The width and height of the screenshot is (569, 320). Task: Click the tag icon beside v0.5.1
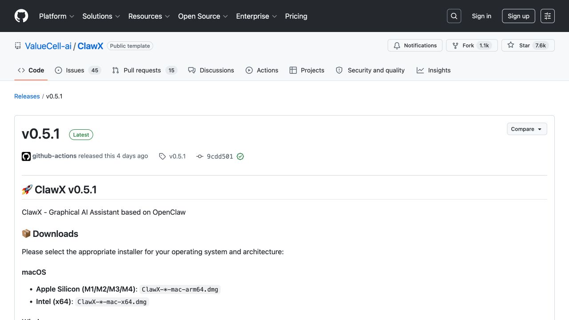(162, 156)
